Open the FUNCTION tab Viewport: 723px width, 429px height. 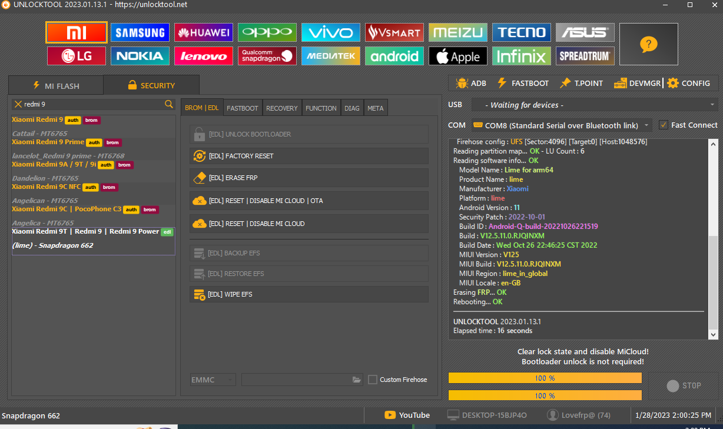pos(321,108)
